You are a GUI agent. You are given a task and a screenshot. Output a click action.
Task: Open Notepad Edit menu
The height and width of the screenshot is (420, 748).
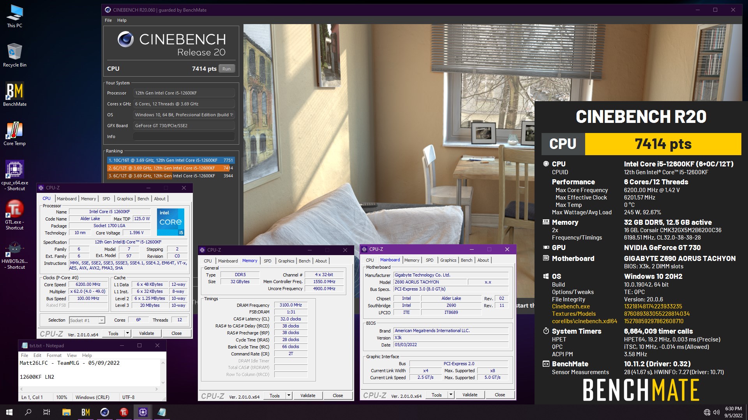(37, 355)
